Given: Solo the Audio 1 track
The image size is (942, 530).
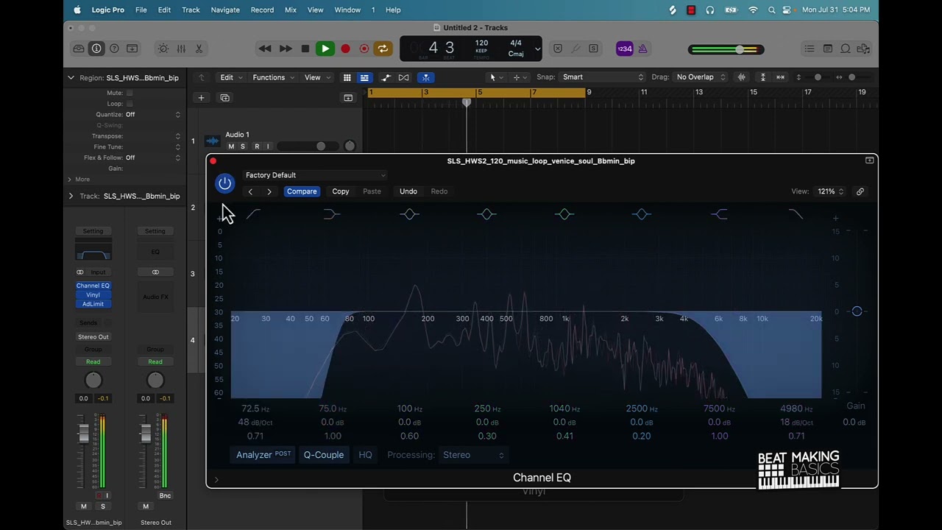Looking at the screenshot, I should (243, 146).
